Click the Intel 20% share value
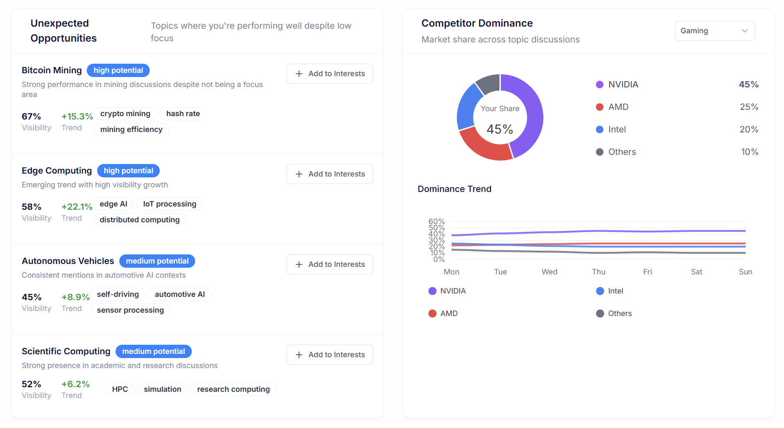Image resolution: width=784 pixels, height=428 pixels. pyautogui.click(x=749, y=129)
